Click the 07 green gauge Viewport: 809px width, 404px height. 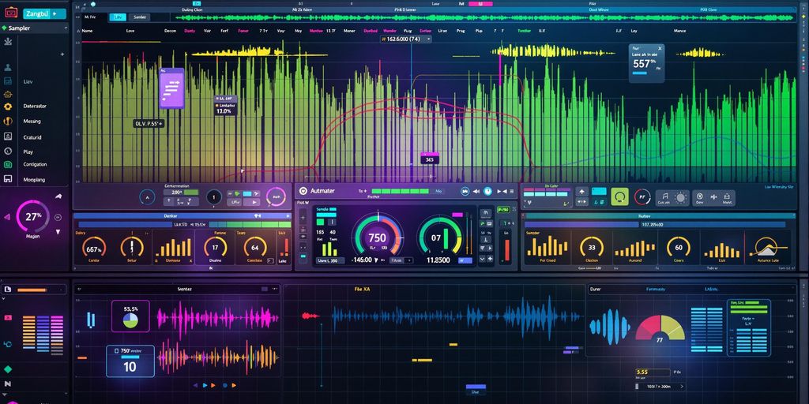point(439,238)
